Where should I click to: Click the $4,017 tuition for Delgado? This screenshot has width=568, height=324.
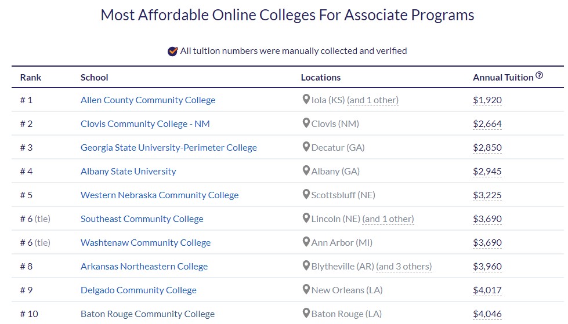pyautogui.click(x=487, y=290)
